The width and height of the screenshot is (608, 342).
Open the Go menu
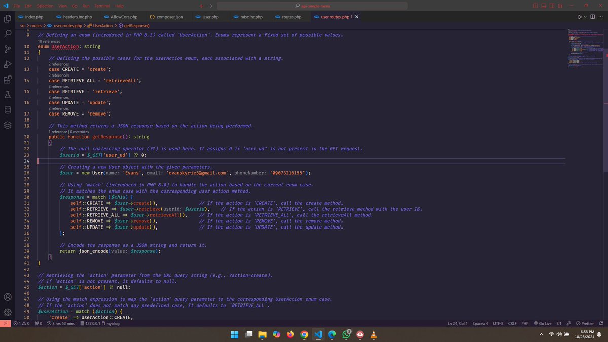click(74, 5)
